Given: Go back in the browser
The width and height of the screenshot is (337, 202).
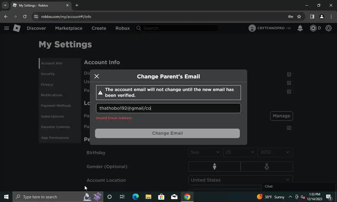Looking at the screenshot, I should 6,17.
